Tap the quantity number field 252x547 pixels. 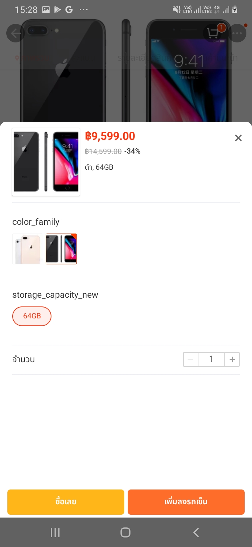pyautogui.click(x=211, y=359)
